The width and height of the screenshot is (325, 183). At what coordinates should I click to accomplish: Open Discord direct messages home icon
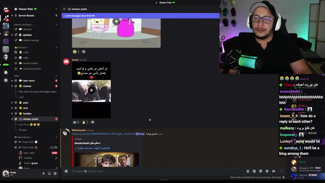[6, 9]
